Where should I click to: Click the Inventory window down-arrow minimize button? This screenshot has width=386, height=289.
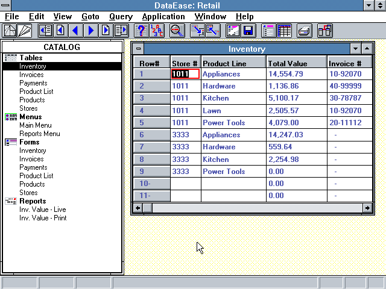pos(355,49)
